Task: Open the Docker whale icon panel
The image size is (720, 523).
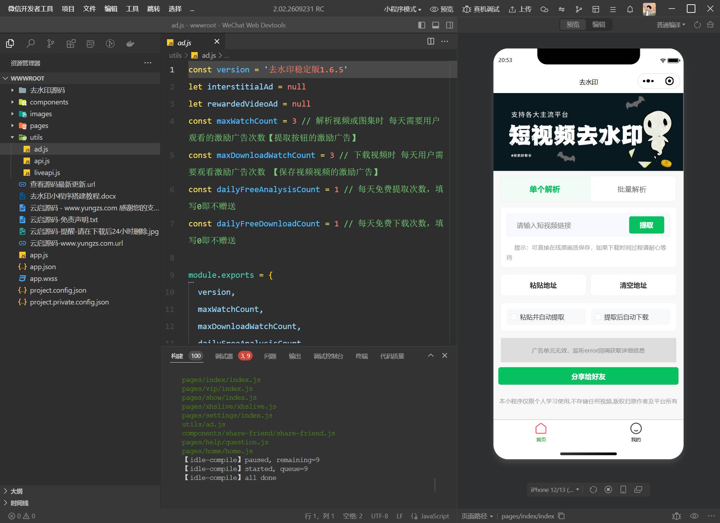Action: 130,43
